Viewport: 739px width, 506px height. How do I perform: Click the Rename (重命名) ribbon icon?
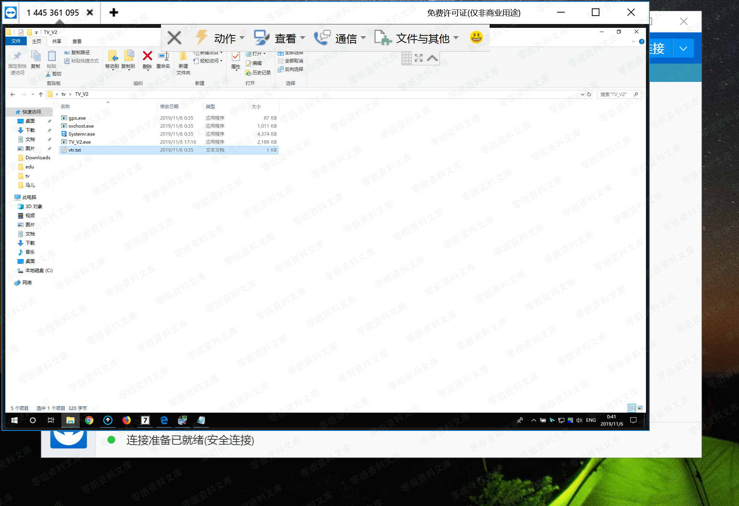[163, 57]
